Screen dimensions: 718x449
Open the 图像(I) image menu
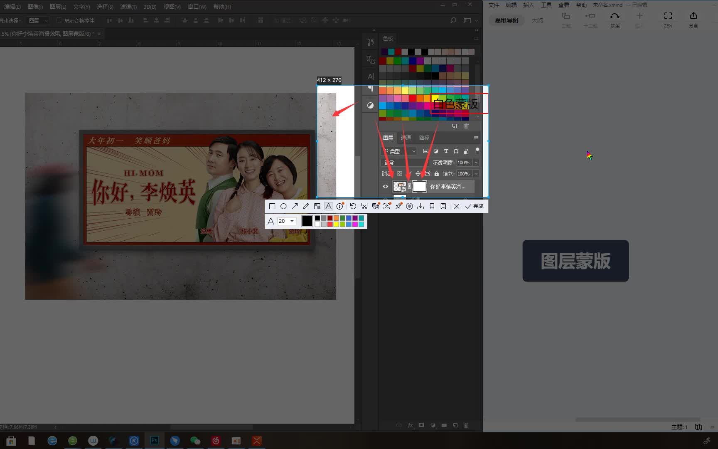[x=35, y=7]
